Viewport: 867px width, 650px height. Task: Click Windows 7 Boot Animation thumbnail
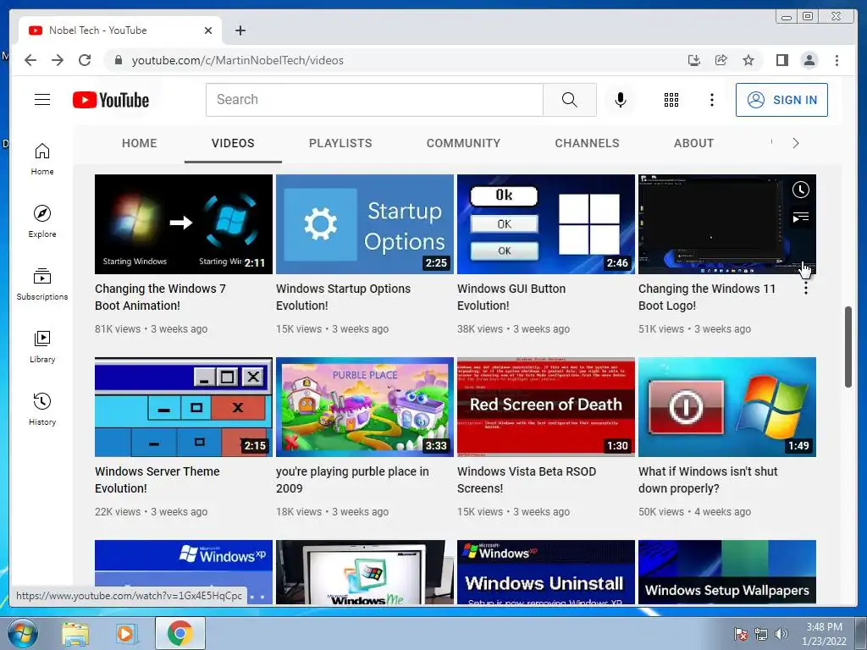184,223
